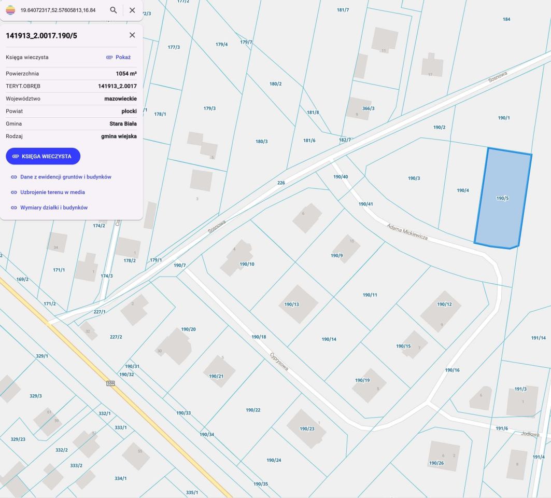Image resolution: width=551 pixels, height=498 pixels.
Task: Select parcel 190/26 on the map
Action: click(436, 463)
